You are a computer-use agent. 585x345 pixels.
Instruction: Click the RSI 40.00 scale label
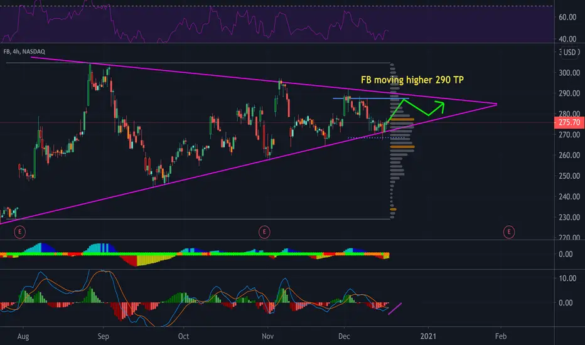pos(567,39)
